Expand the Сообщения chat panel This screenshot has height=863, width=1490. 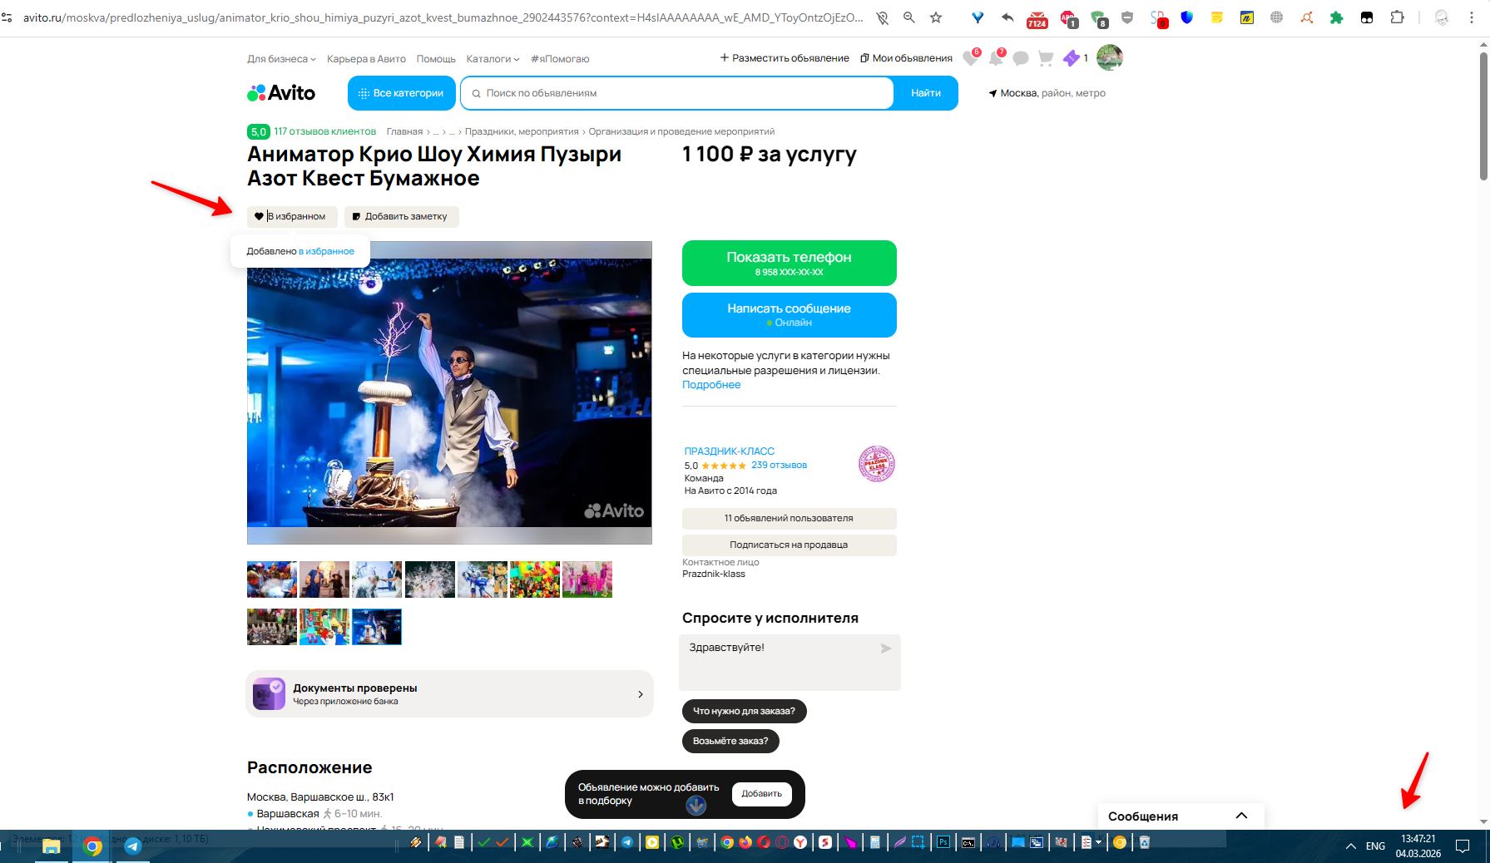[1181, 816]
